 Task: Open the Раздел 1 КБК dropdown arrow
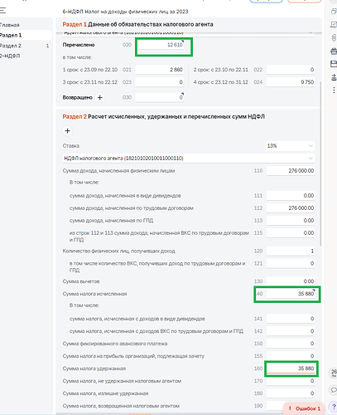(x=311, y=32)
